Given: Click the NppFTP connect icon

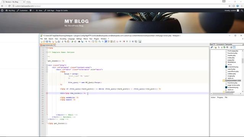Looking at the screenshot, I should (x=212, y=47).
